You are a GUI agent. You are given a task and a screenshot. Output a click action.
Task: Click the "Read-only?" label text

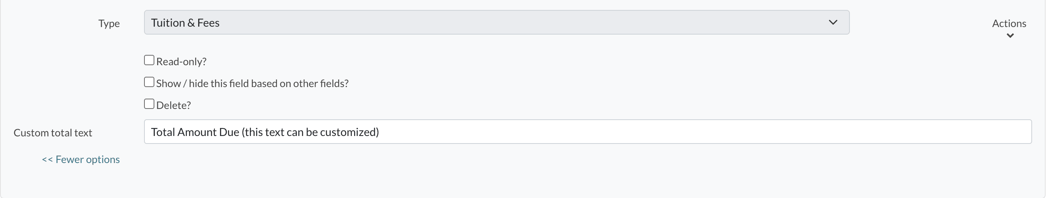(182, 62)
